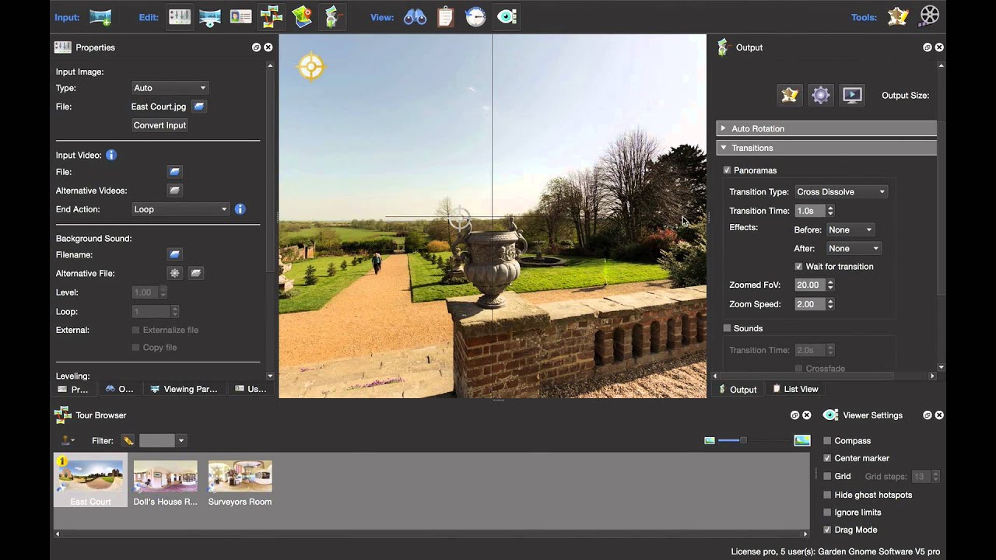Disable the Drag Mode checkbox
This screenshot has width=996, height=560.
[x=827, y=530]
